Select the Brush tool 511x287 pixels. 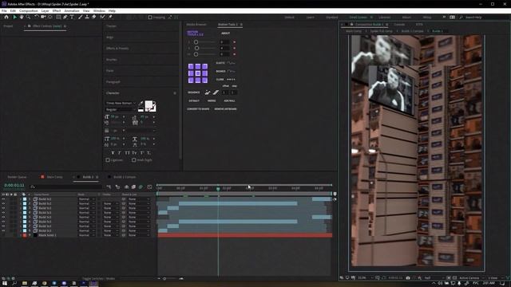[80, 17]
